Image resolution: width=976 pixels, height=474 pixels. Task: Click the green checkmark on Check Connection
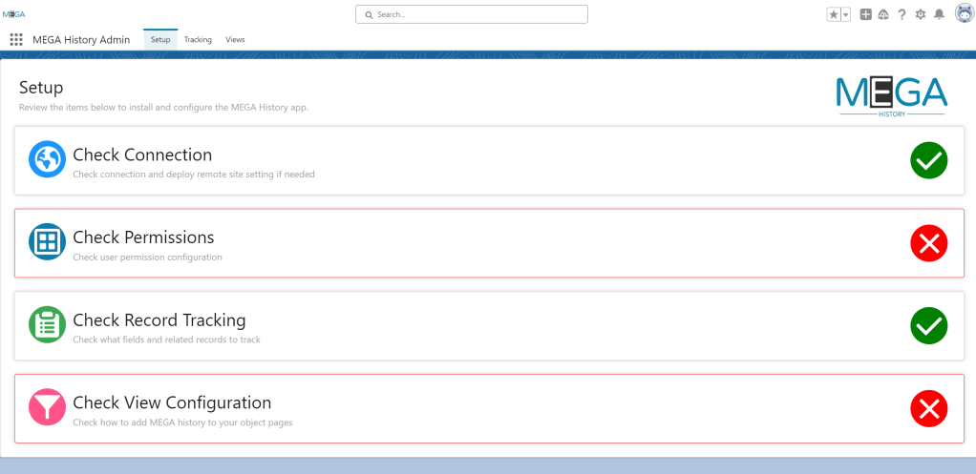pos(928,160)
